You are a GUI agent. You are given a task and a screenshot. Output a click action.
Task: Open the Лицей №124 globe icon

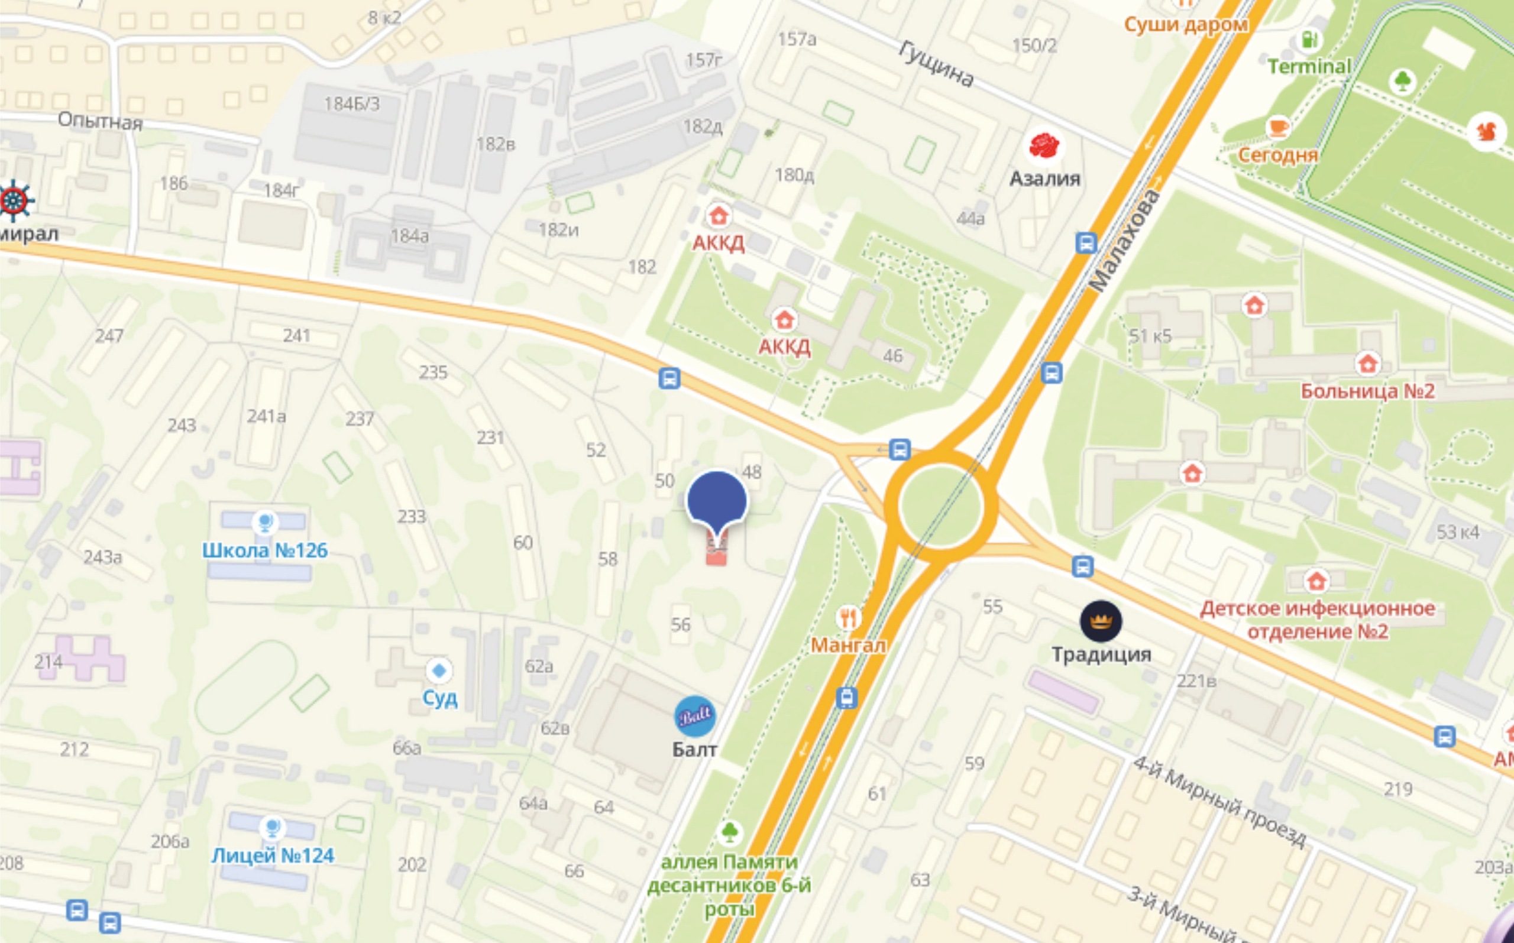[x=272, y=828]
